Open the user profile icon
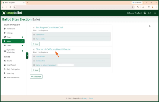This screenshot has width=159, height=102. click(145, 13)
